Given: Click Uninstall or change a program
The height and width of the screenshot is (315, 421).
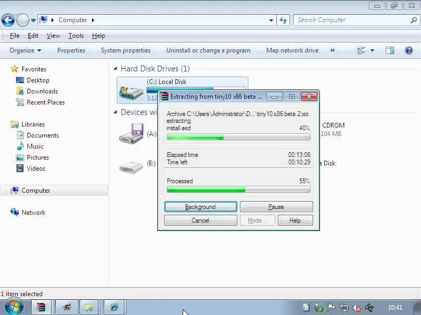Looking at the screenshot, I should click(208, 50).
